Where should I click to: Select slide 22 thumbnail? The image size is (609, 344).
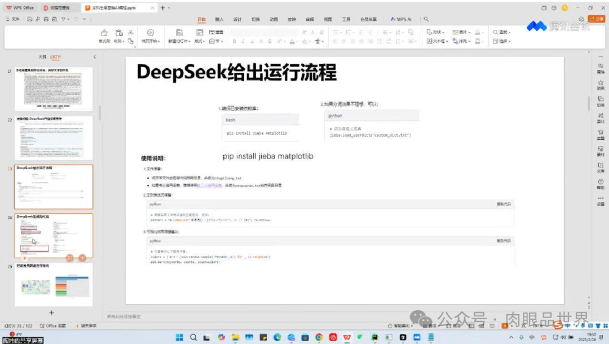[x=54, y=138]
